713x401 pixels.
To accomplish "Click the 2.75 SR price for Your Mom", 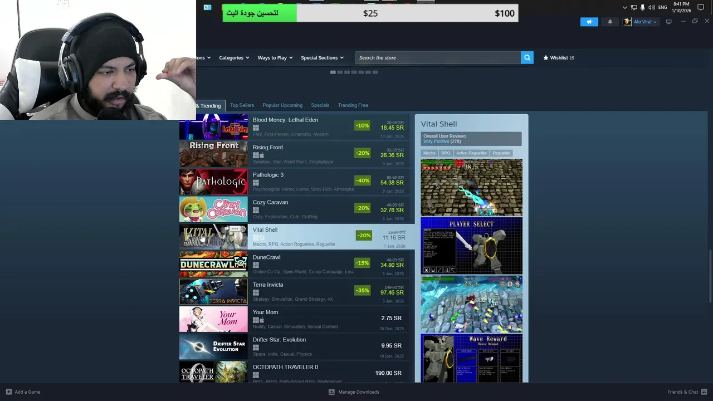I will click(391, 318).
